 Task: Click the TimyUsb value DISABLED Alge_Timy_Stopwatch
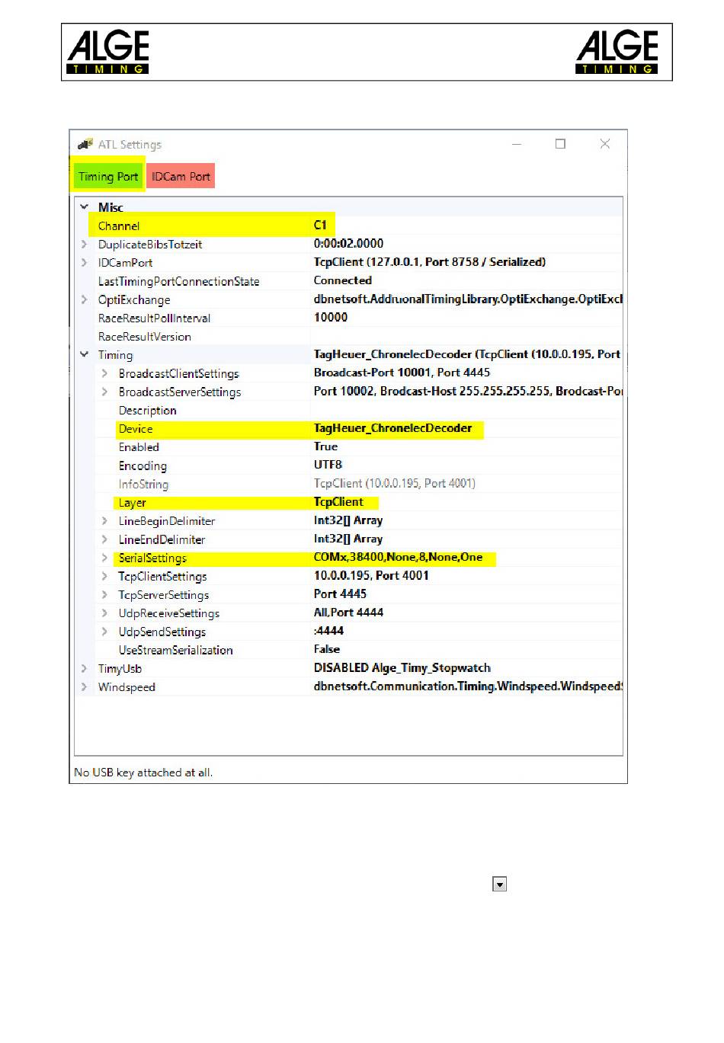tap(402, 667)
